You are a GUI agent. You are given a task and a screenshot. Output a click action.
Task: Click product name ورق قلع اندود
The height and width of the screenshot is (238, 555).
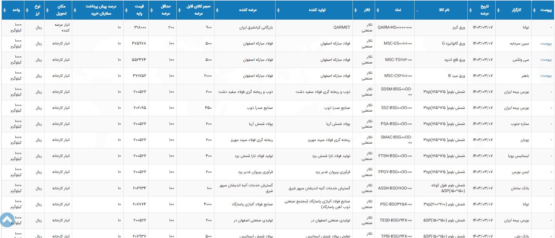coord(454,60)
